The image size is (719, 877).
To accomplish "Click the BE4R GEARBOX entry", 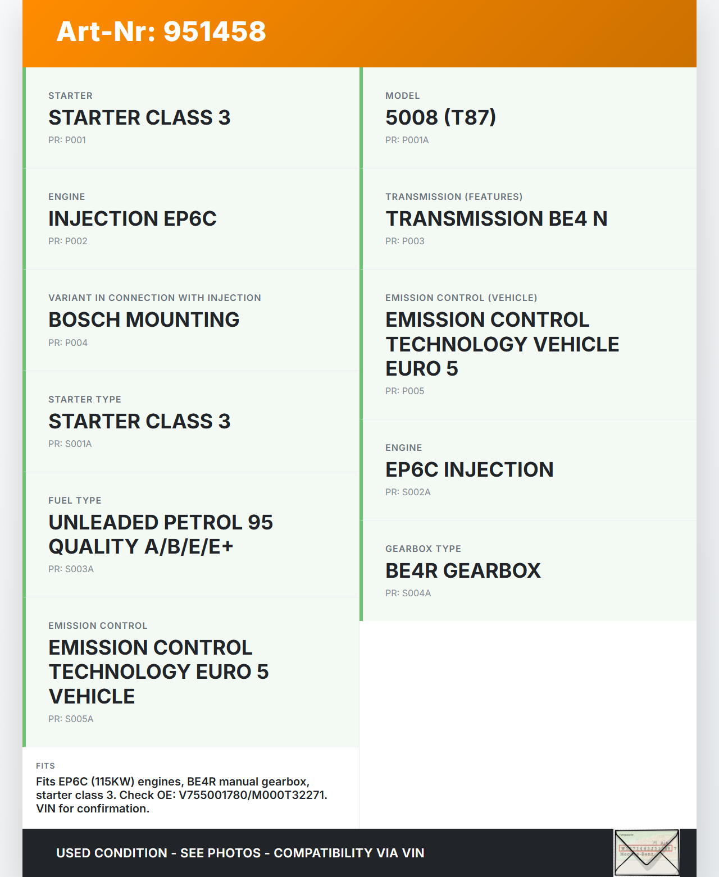I will pyautogui.click(x=463, y=570).
